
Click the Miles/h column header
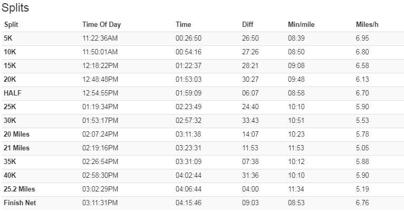click(x=367, y=24)
